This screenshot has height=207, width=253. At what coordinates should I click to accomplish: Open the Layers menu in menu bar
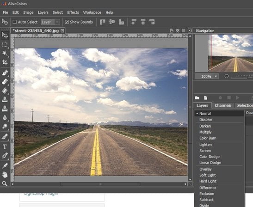pyautogui.click(x=43, y=12)
